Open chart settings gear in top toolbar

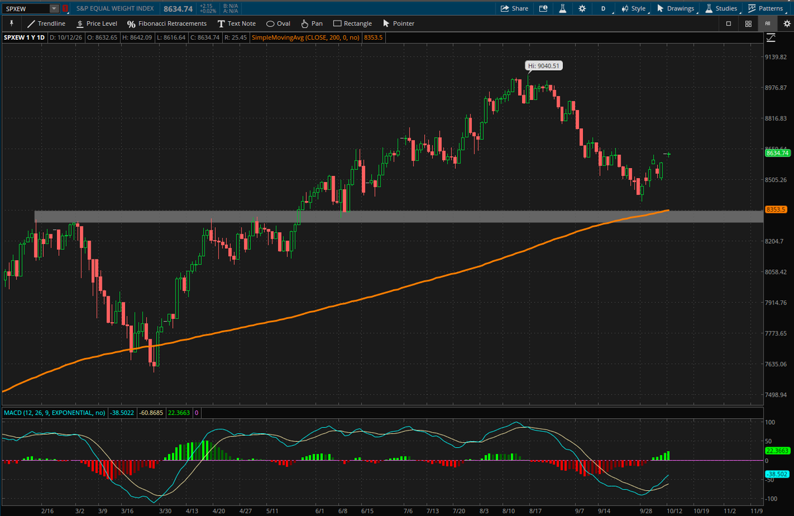[582, 9]
